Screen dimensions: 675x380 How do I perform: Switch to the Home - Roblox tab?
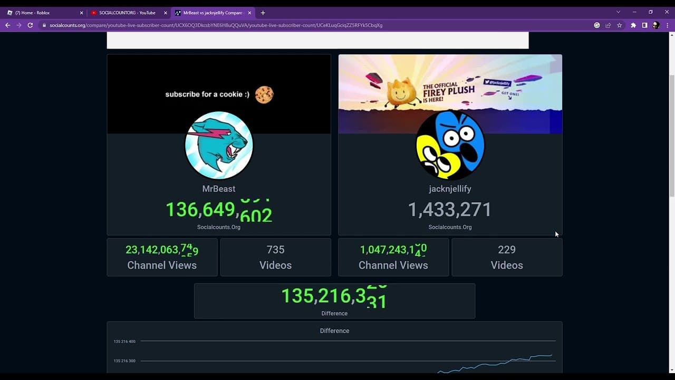point(44,13)
